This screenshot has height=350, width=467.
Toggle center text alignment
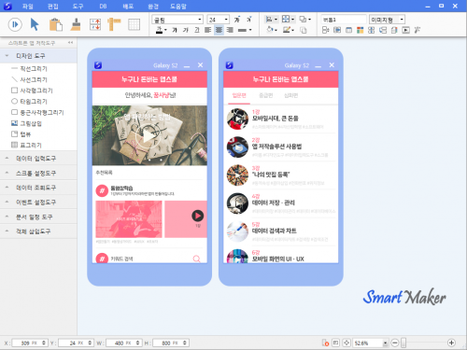point(219,30)
